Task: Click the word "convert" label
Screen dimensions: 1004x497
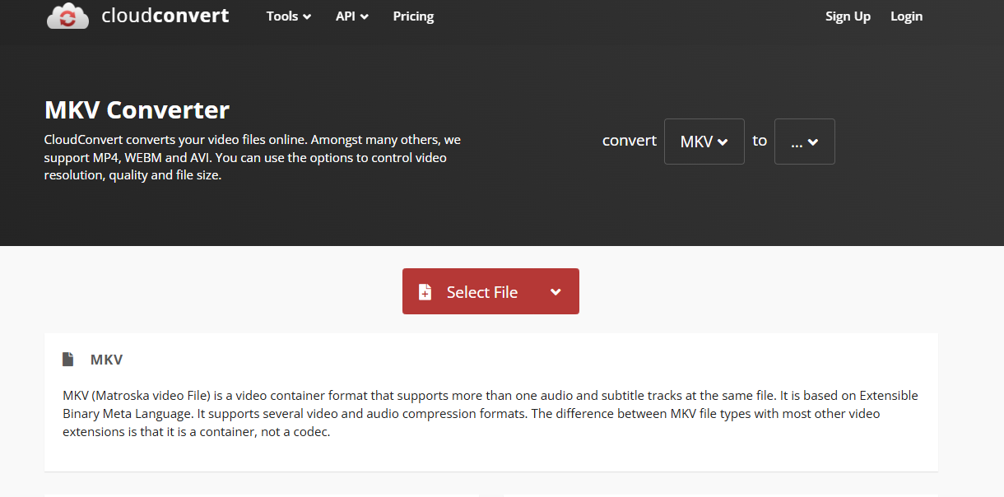Action: click(630, 141)
